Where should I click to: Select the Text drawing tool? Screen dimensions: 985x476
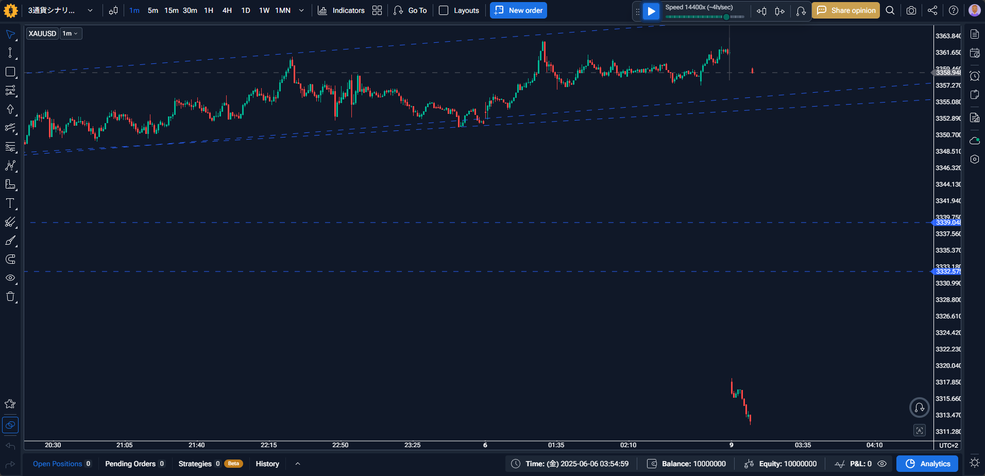pos(10,203)
